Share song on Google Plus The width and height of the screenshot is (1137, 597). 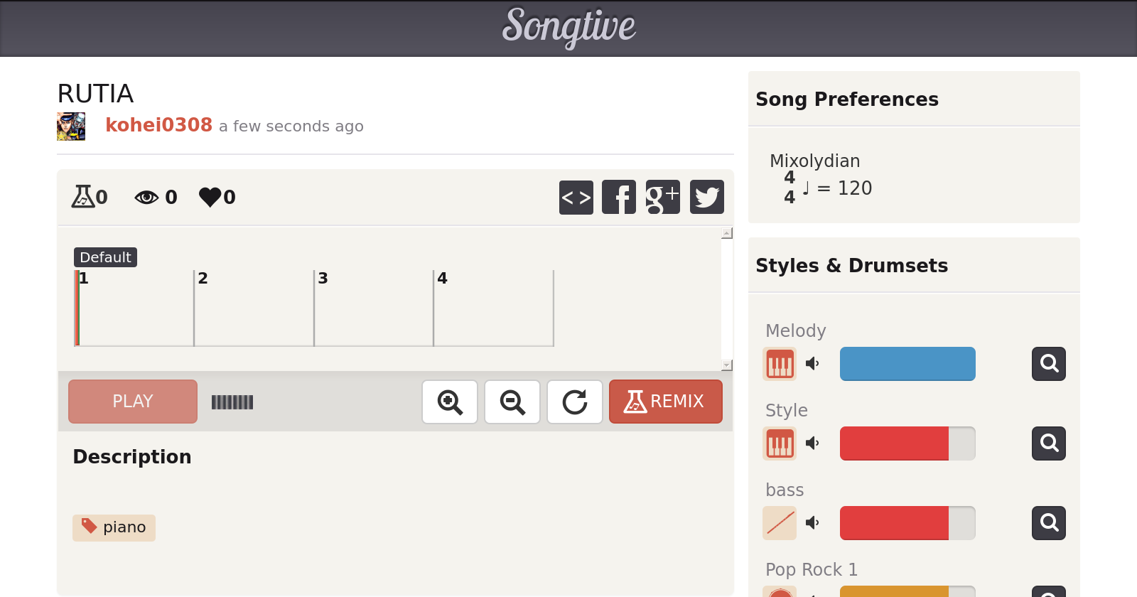point(662,197)
